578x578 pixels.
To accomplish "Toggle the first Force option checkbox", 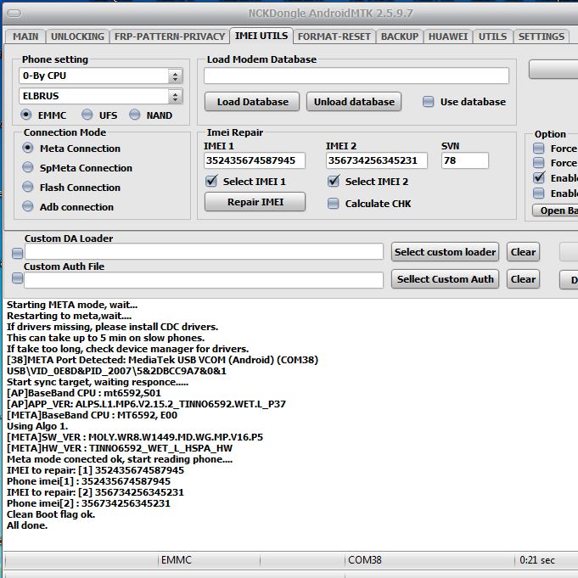I will 539,149.
